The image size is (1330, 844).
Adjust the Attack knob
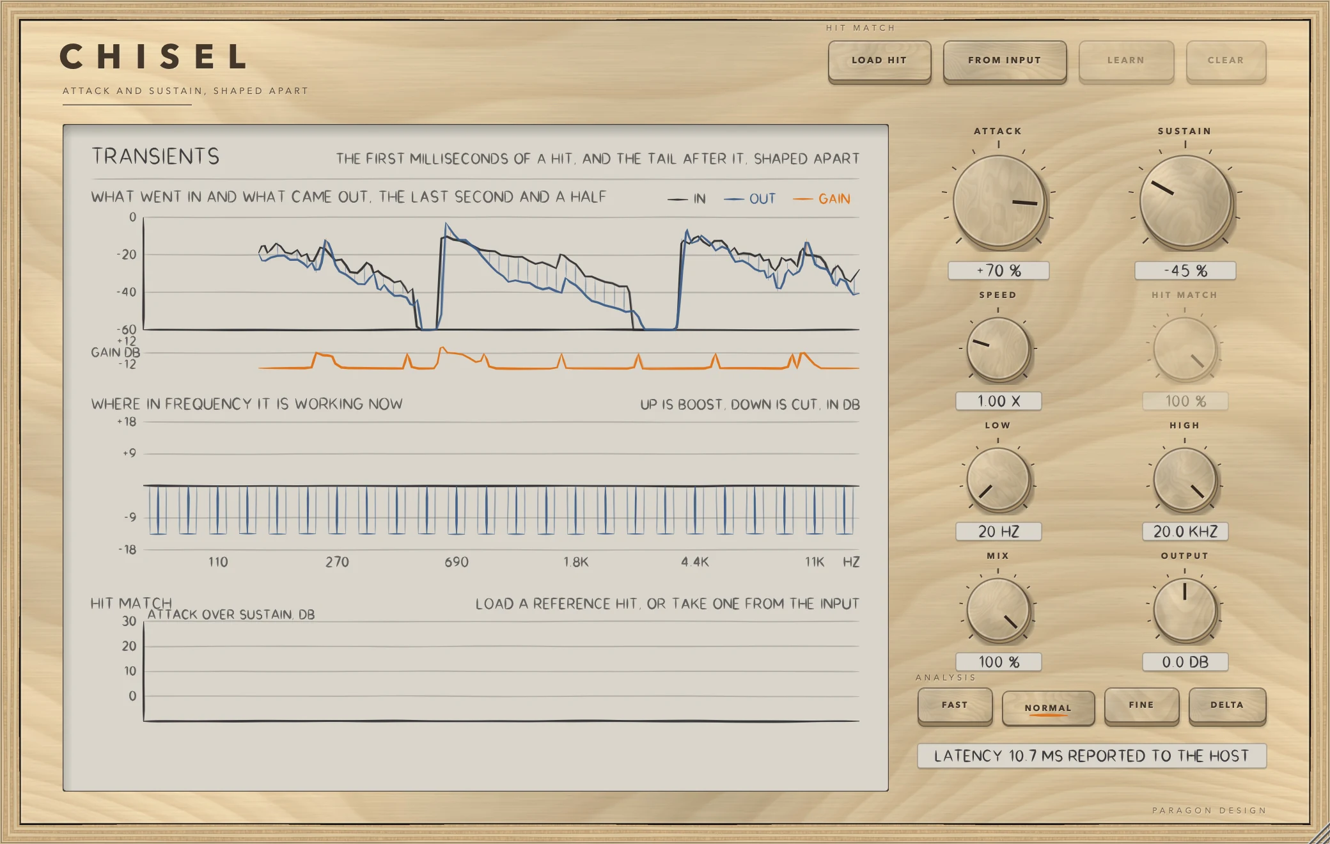point(998,201)
